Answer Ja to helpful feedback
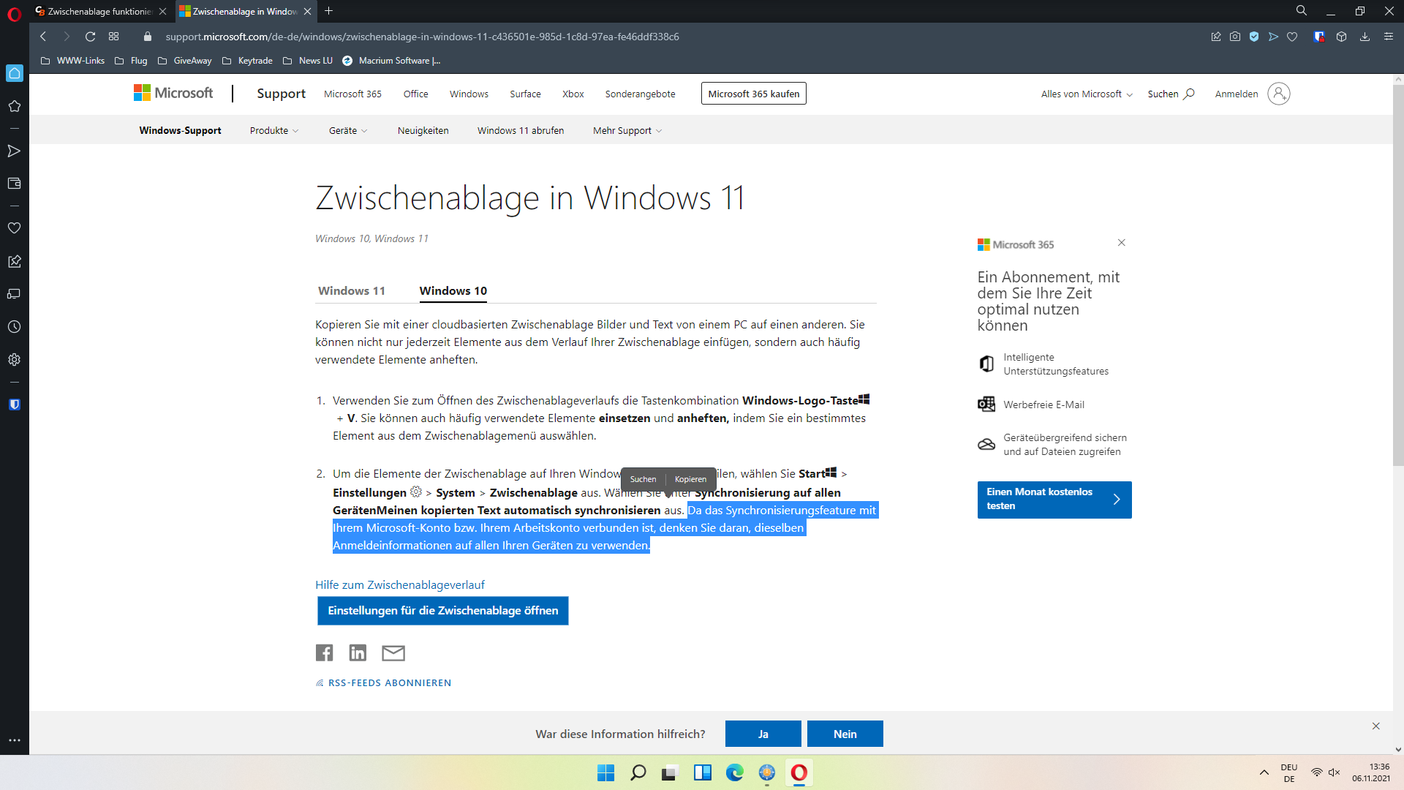Image resolution: width=1404 pixels, height=790 pixels. pos(763,734)
